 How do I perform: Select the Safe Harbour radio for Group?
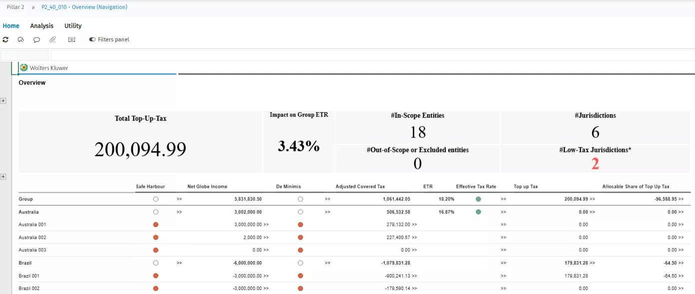pyautogui.click(x=155, y=198)
